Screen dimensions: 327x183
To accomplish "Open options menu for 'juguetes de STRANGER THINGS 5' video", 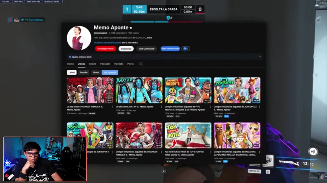I will tap(161, 152).
